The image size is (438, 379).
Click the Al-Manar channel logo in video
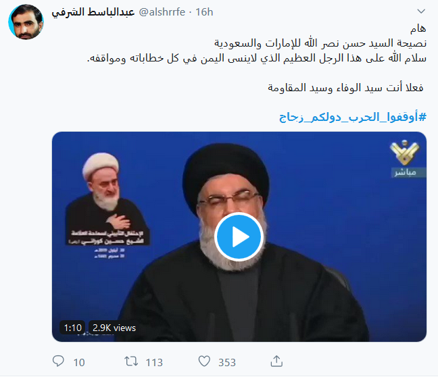tap(404, 153)
